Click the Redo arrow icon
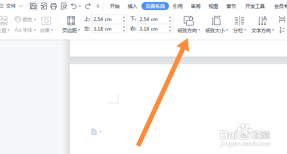287x154 pixels. pos(88,6)
